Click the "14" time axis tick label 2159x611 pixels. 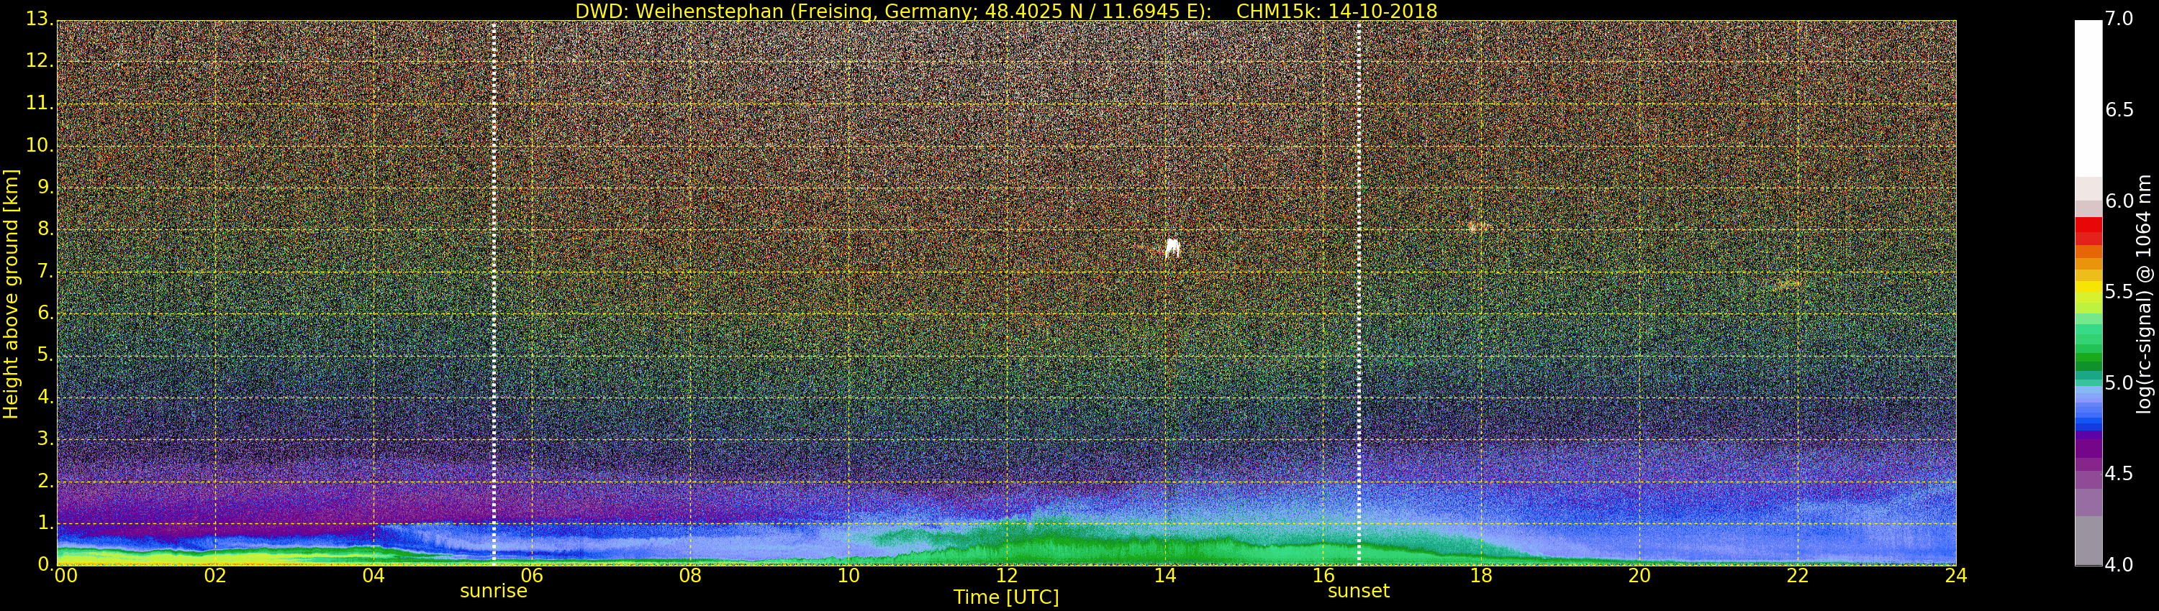(1165, 576)
